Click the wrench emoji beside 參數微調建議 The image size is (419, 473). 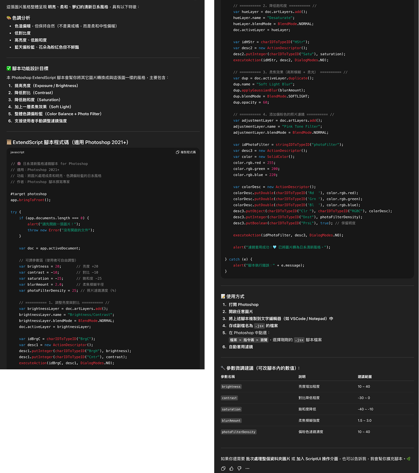[x=223, y=368]
